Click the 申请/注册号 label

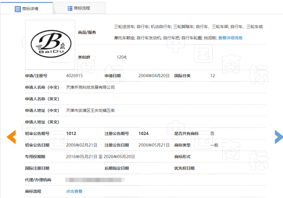[x=36, y=76]
